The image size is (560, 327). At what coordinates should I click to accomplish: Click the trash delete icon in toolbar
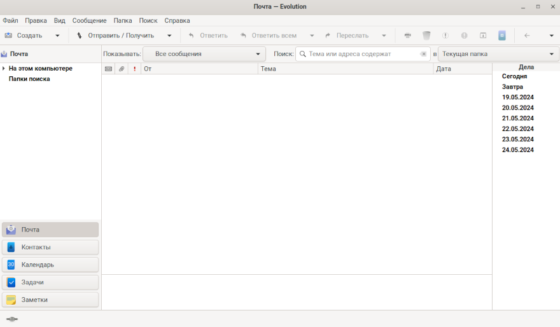click(x=426, y=36)
